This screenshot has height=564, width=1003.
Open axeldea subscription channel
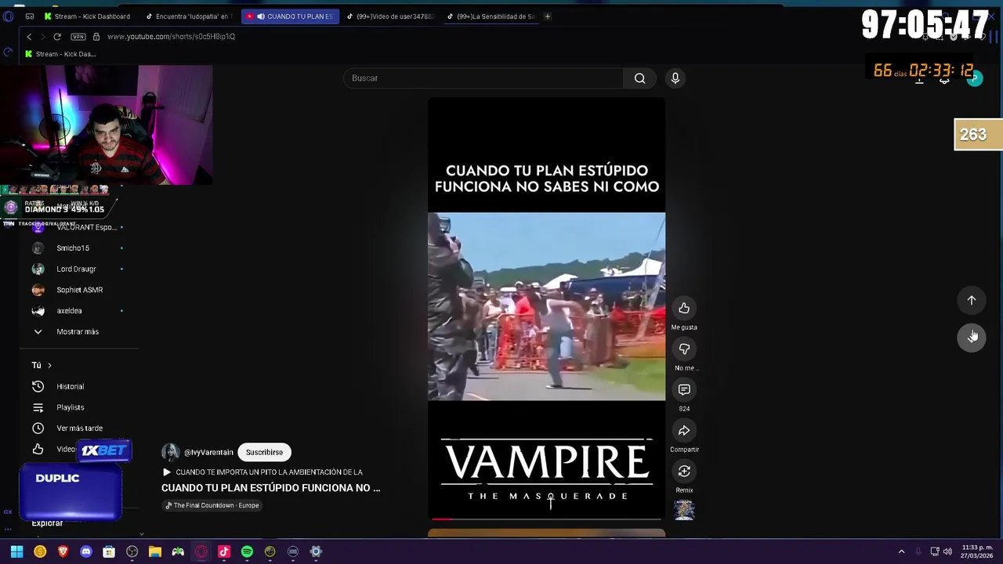[69, 311]
